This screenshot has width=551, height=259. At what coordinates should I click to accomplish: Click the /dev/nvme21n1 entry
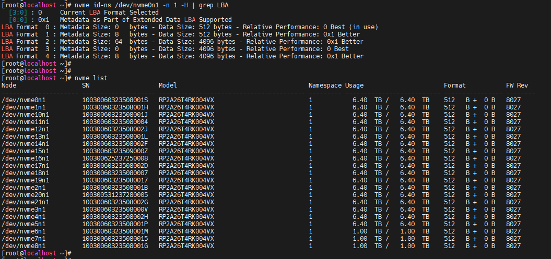click(x=25, y=202)
